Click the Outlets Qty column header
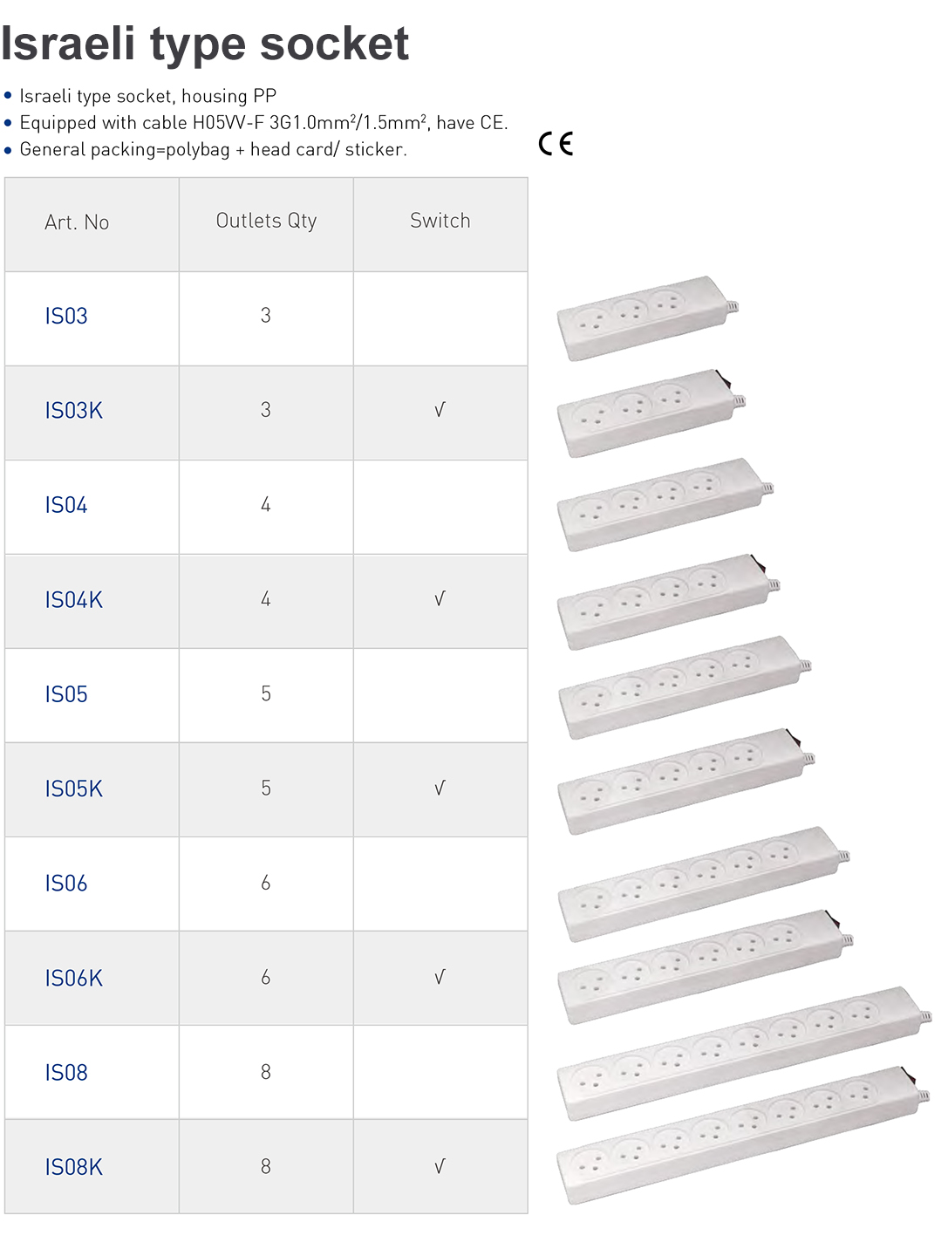 coord(266,221)
